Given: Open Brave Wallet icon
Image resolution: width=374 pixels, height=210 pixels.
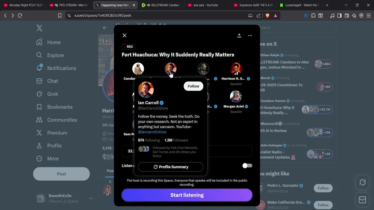Looking at the screenshot, I should point(347,15).
